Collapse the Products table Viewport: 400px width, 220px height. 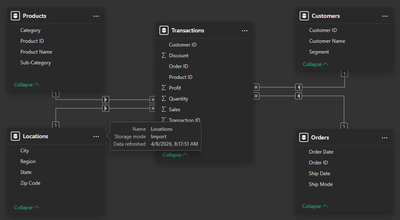pos(27,85)
